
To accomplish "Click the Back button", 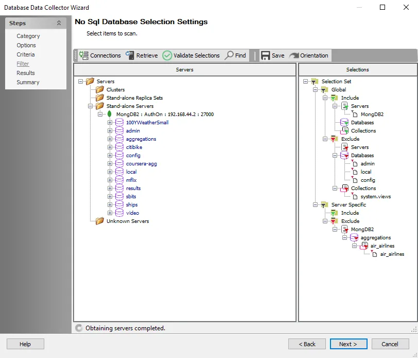I will [307, 344].
